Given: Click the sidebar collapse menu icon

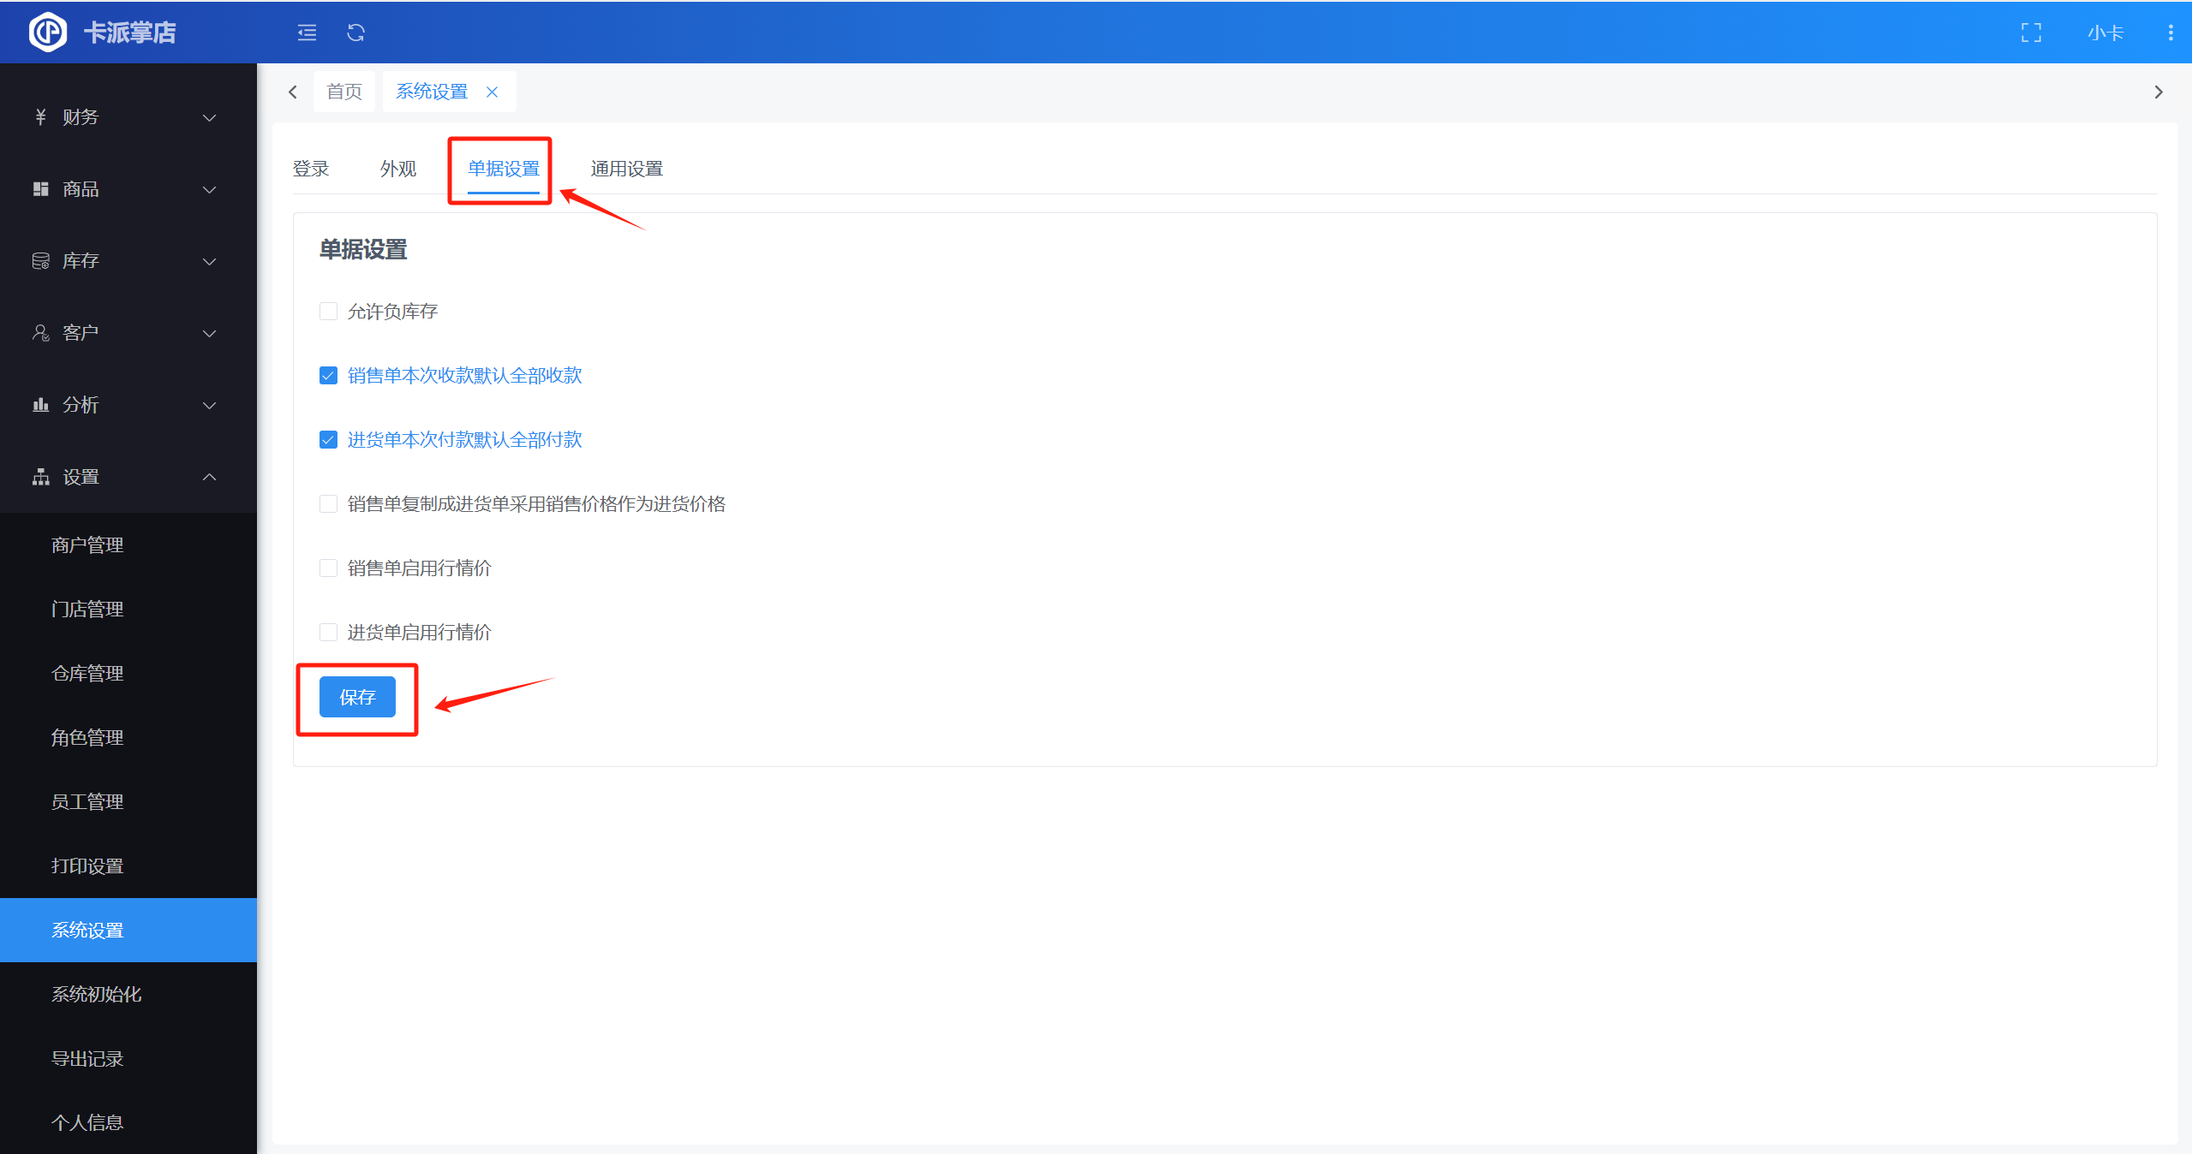Looking at the screenshot, I should (x=307, y=33).
